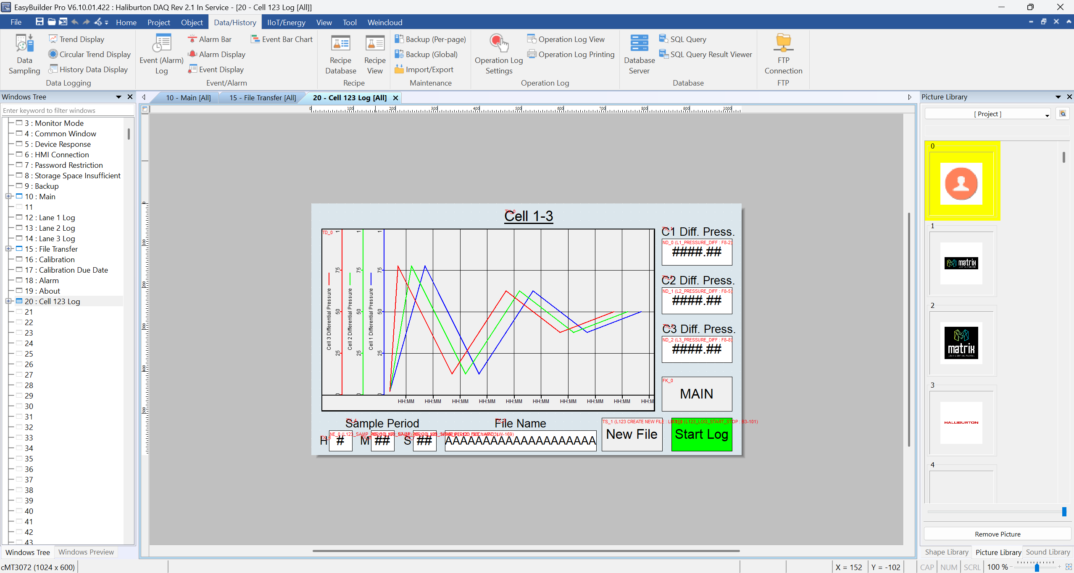This screenshot has width=1074, height=573.
Task: Insert a Trend Display object
Action: point(82,39)
